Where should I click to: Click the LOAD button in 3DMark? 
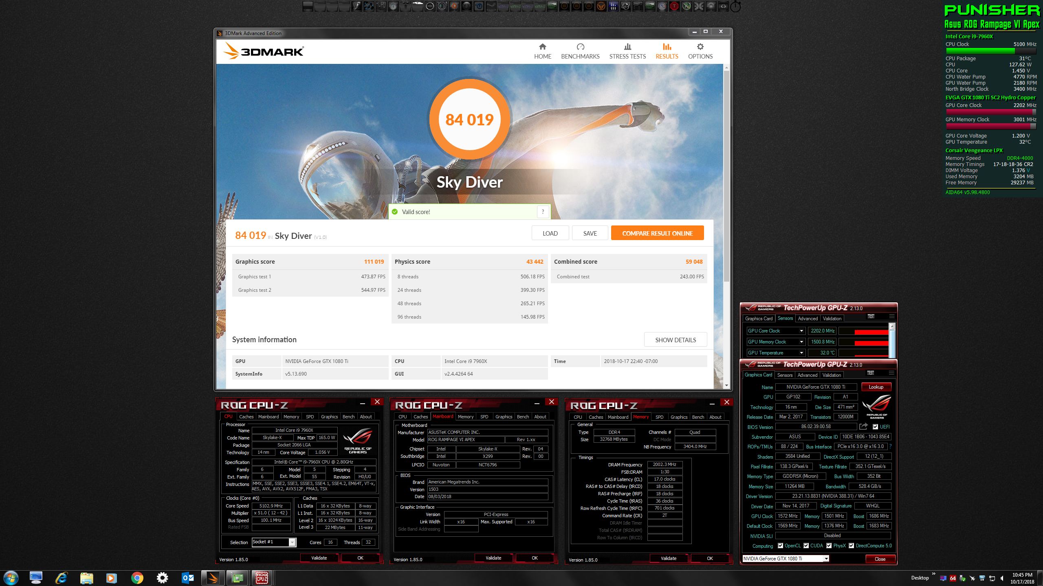pos(550,233)
